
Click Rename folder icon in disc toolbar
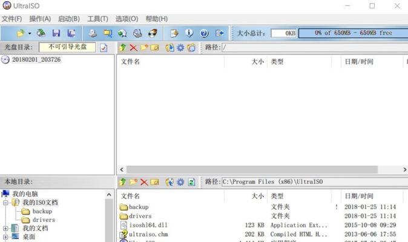(155, 48)
